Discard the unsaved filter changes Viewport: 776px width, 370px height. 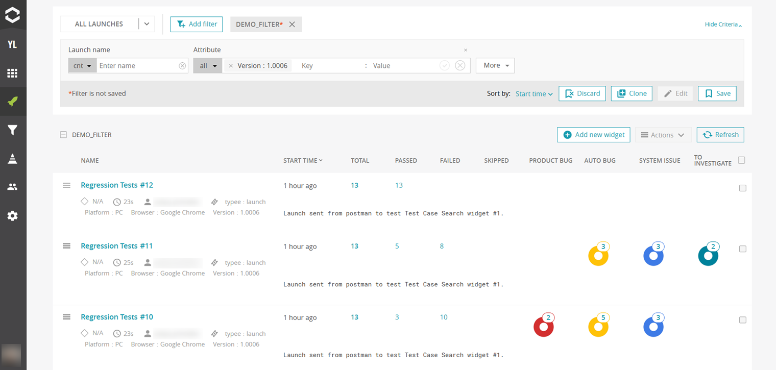click(583, 93)
